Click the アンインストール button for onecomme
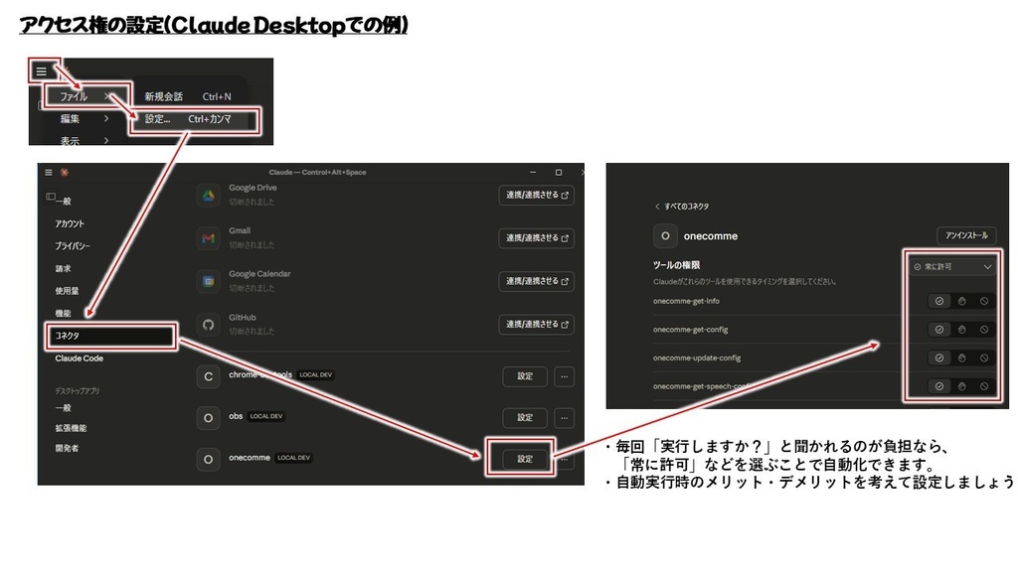This screenshot has width=1018, height=572. pyautogui.click(x=966, y=235)
